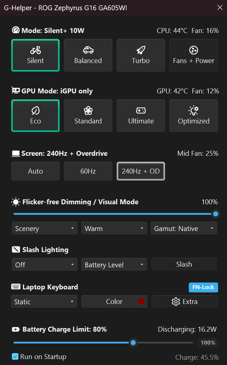227x365 pixels.
Task: Click the 'Mid Fan: 25%' text
Action: tap(198, 153)
